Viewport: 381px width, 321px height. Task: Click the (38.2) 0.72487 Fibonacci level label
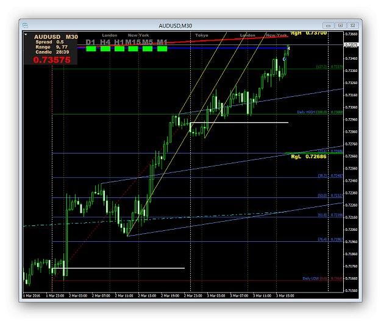330,175
